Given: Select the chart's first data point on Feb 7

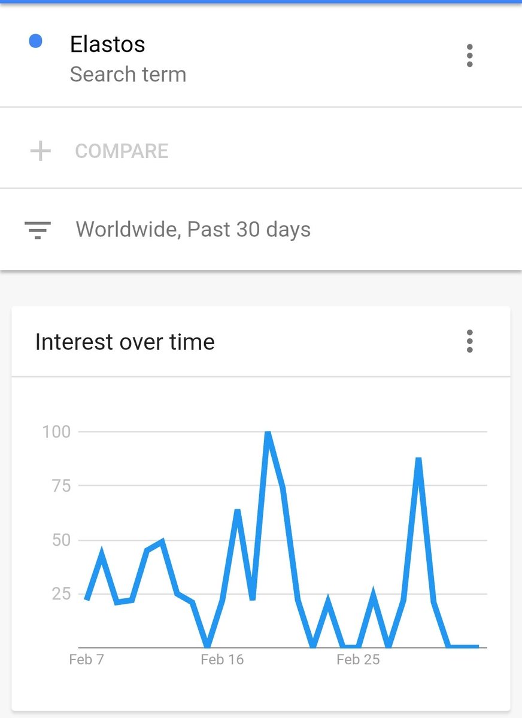Looking at the screenshot, I should pos(87,599).
